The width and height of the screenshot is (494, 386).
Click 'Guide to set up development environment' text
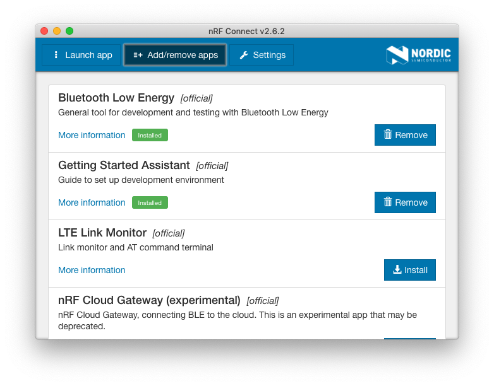[141, 180]
